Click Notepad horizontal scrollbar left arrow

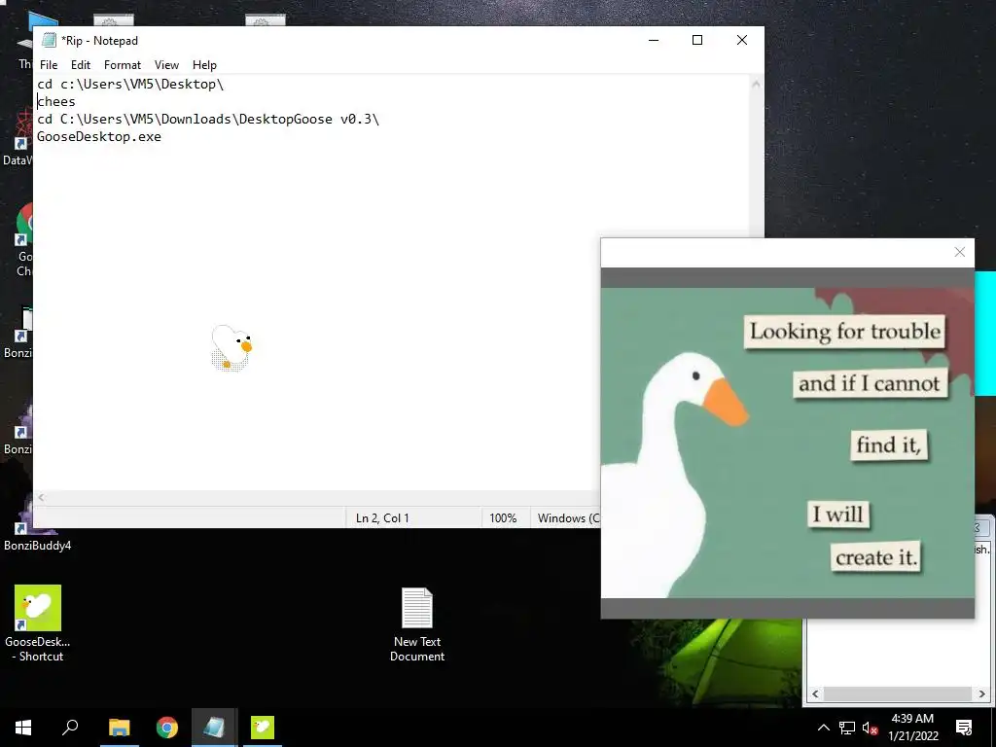click(x=41, y=497)
